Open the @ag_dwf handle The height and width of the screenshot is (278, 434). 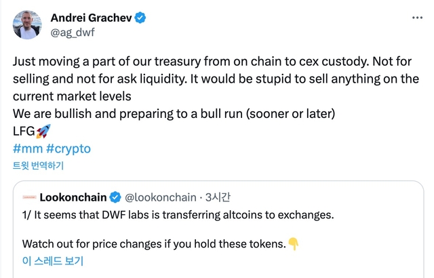point(73,31)
